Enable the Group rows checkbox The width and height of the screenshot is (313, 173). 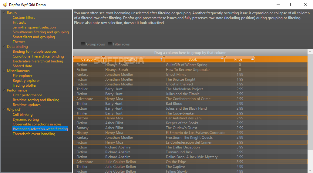point(83,44)
